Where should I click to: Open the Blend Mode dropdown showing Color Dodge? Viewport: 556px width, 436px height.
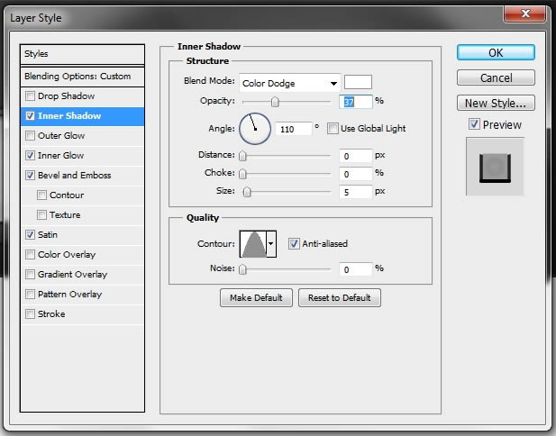pyautogui.click(x=290, y=83)
